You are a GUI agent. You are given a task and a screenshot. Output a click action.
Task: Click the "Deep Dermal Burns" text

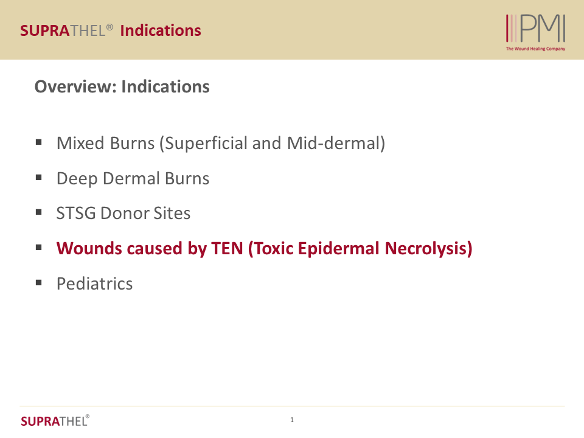(x=133, y=179)
